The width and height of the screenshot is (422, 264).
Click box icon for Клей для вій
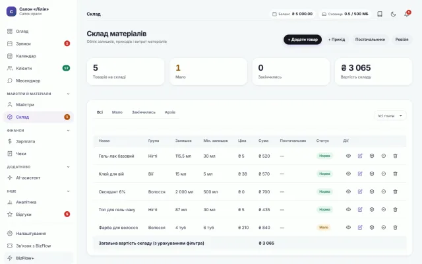coord(372,174)
